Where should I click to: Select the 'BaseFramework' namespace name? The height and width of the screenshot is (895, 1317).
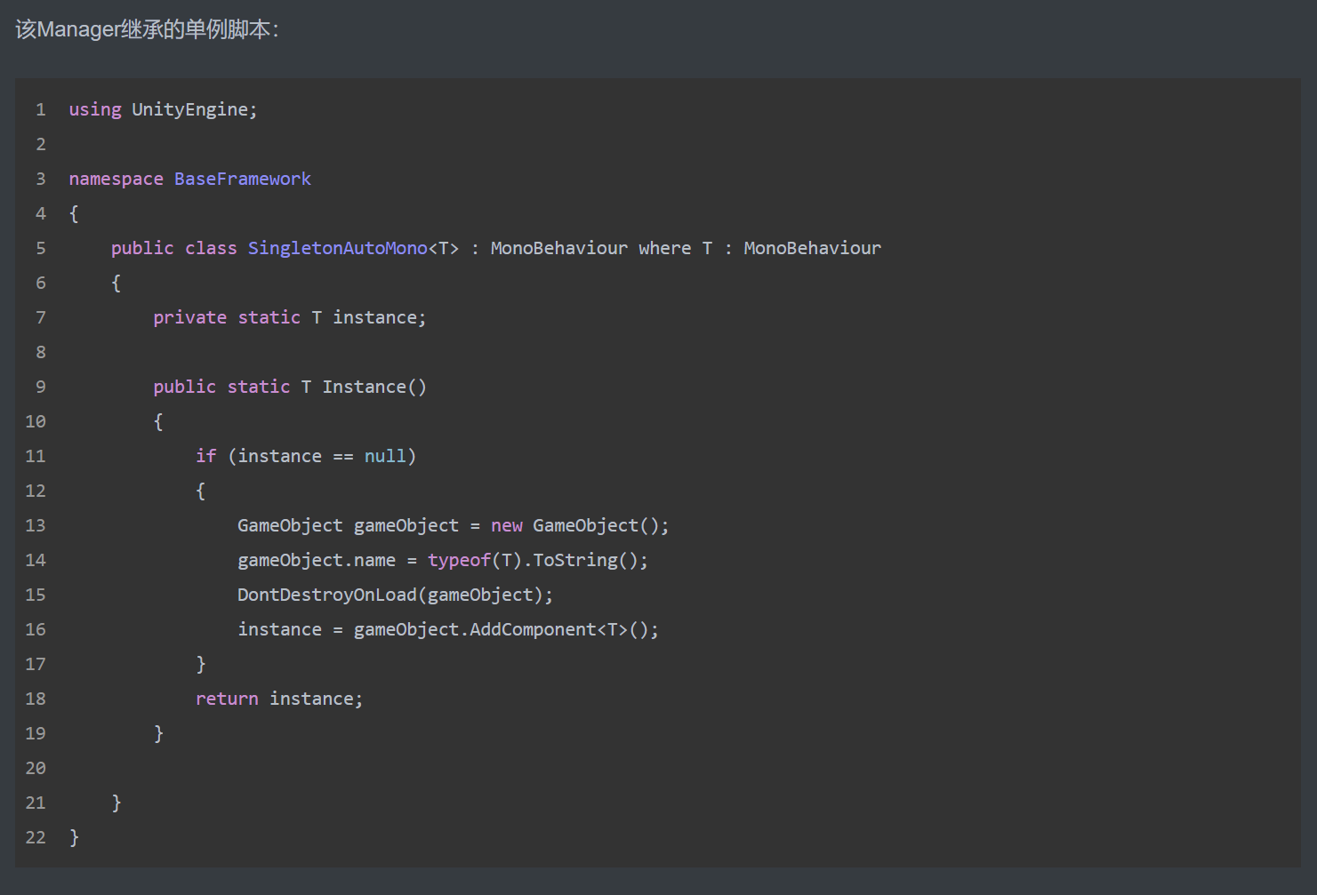point(243,179)
